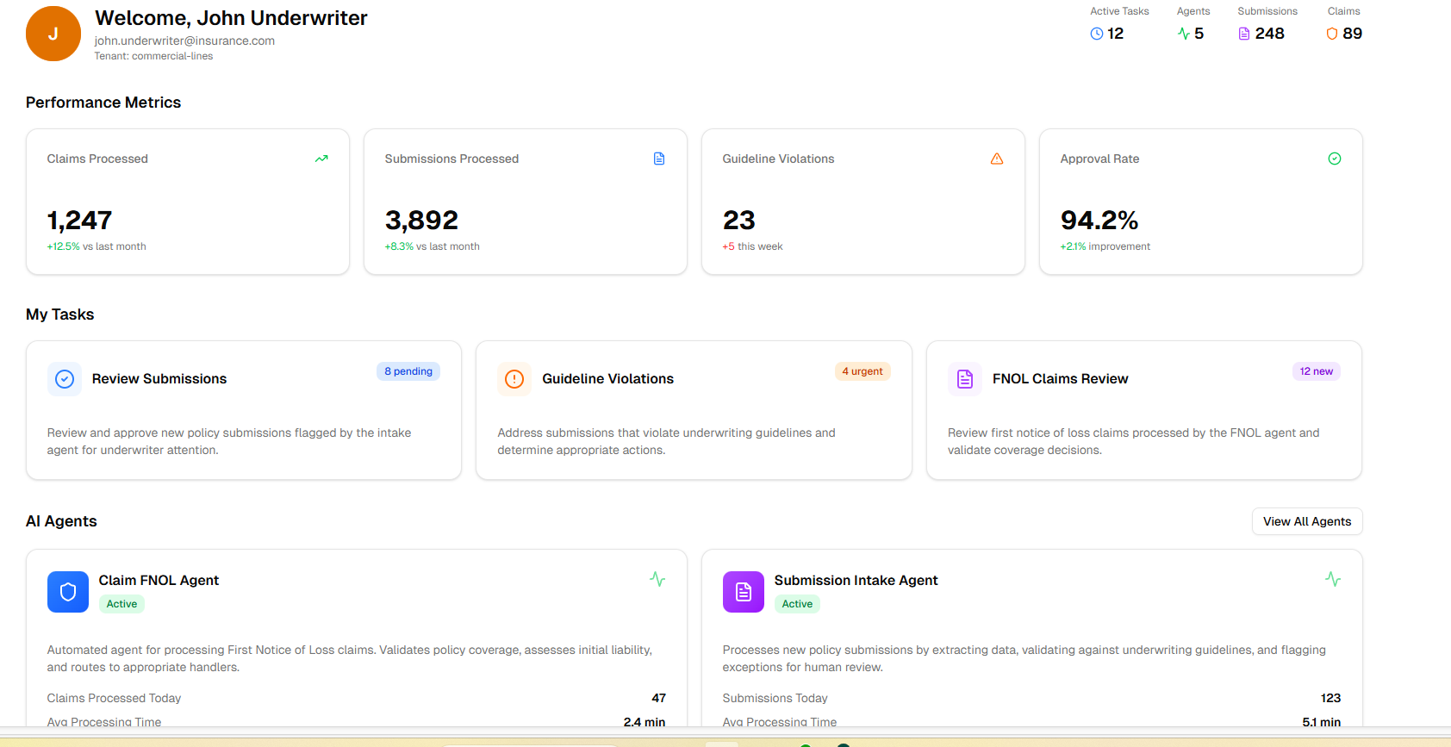
Task: Click the Agents pulse icon in header
Action: pos(1184,34)
